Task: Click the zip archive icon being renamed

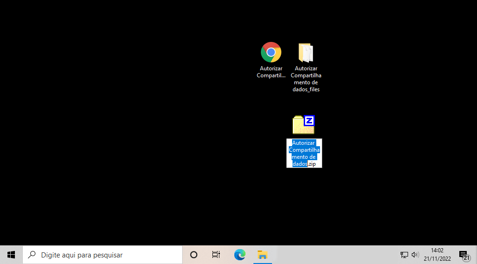Action: coord(303,125)
